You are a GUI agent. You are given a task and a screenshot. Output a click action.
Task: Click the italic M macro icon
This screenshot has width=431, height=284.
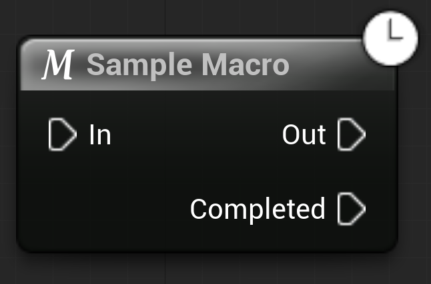(x=58, y=65)
